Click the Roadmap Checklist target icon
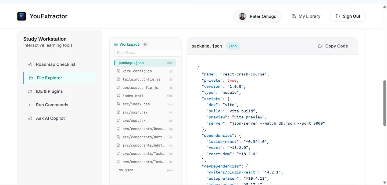Screen dimensions: 387x185 click(x=30, y=64)
